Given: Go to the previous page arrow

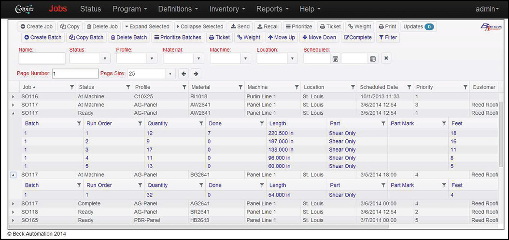Looking at the screenshot, I should coord(184,74).
